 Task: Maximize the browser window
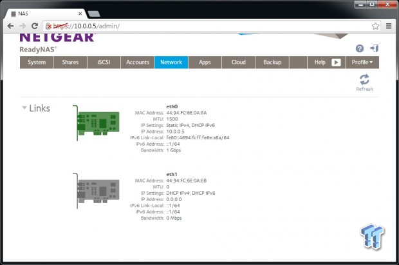(x=372, y=5)
